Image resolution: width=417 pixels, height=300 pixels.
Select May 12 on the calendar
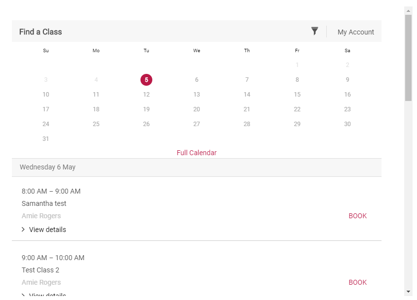[146, 94]
